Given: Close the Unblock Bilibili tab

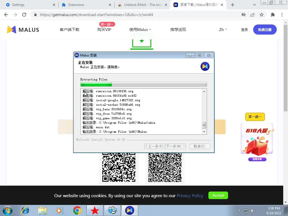Looking at the screenshot, I should pos(166,5).
